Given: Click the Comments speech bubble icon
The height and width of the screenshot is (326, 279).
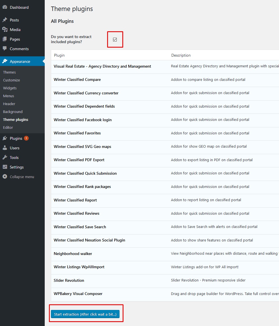Looking at the screenshot, I should [x=5, y=49].
